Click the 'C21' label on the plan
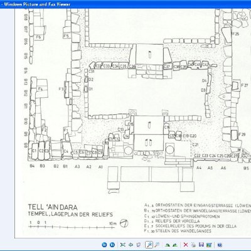The image size is (251, 251). (x=195, y=144)
